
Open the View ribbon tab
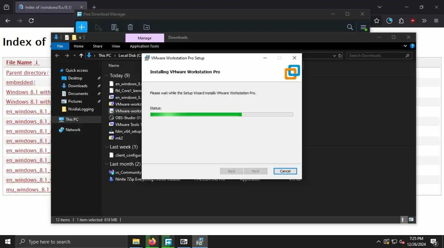coord(116,46)
